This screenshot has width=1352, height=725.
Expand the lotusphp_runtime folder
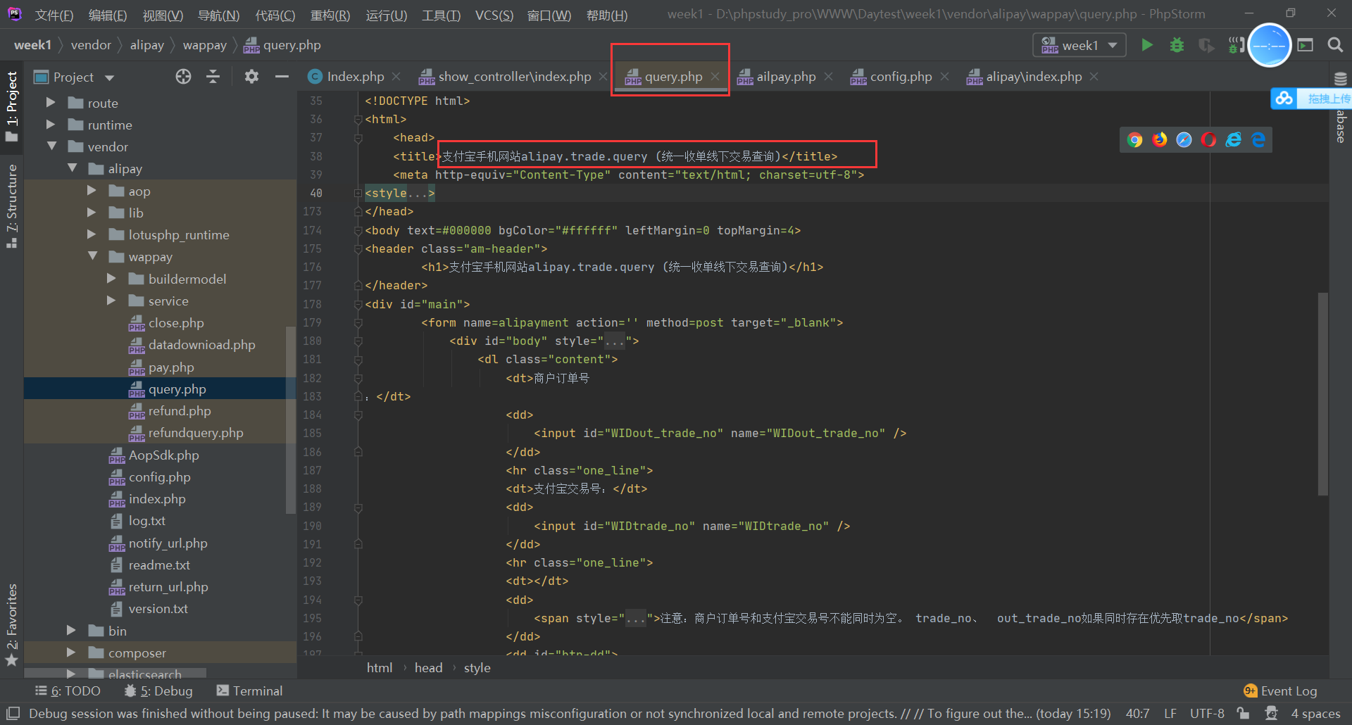(92, 234)
